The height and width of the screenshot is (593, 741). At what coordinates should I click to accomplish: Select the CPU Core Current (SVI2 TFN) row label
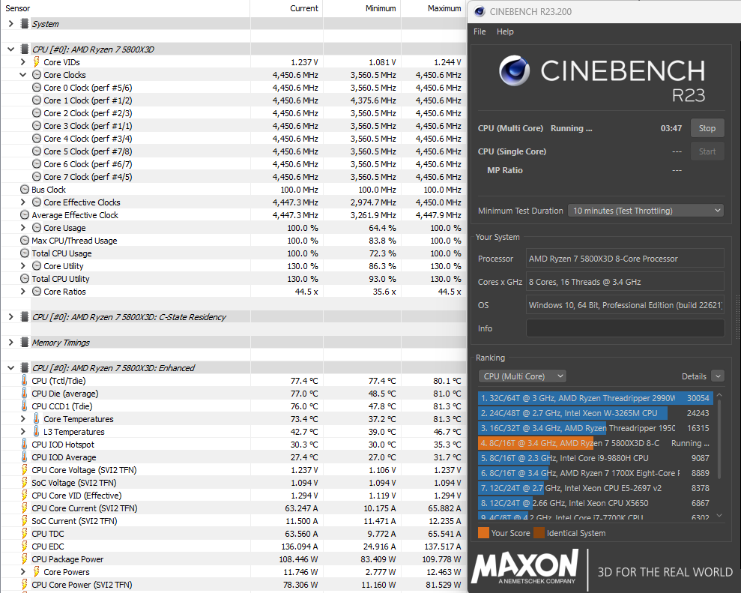click(x=85, y=508)
